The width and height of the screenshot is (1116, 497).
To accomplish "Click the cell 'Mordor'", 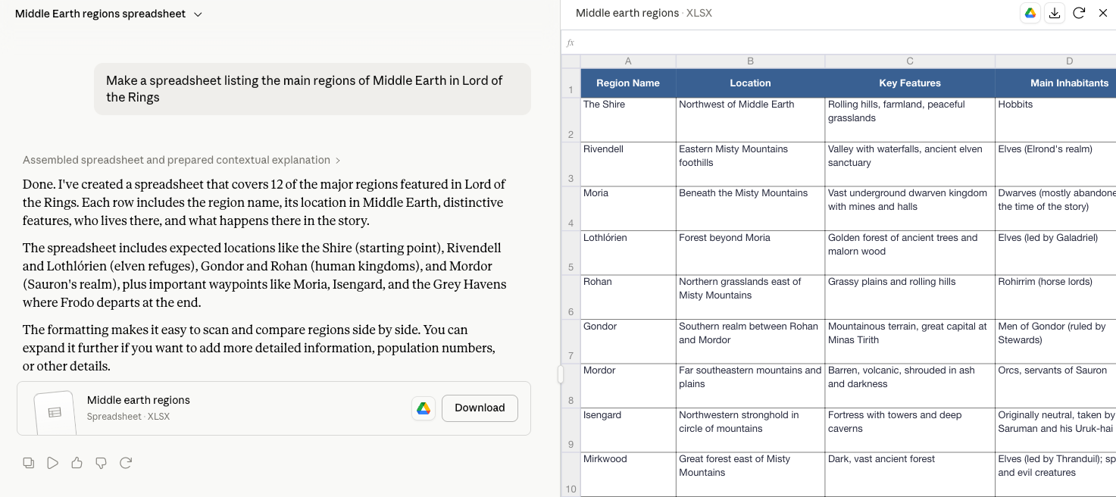I will click(628, 386).
